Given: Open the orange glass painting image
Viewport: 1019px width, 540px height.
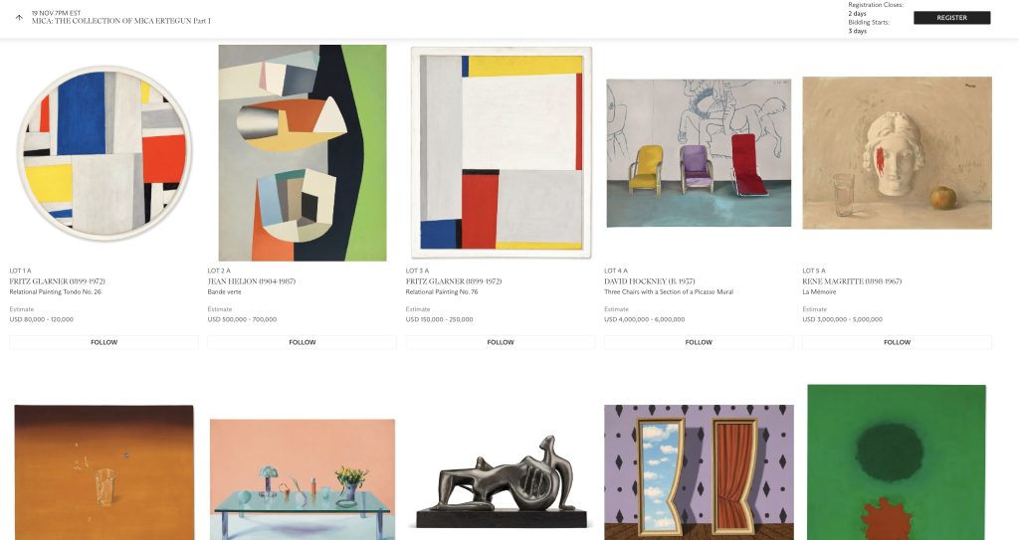Looking at the screenshot, I should (103, 472).
